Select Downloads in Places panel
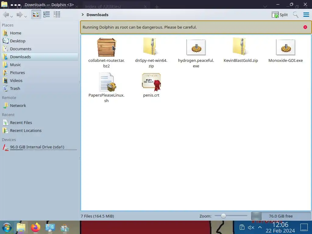 coord(40,57)
